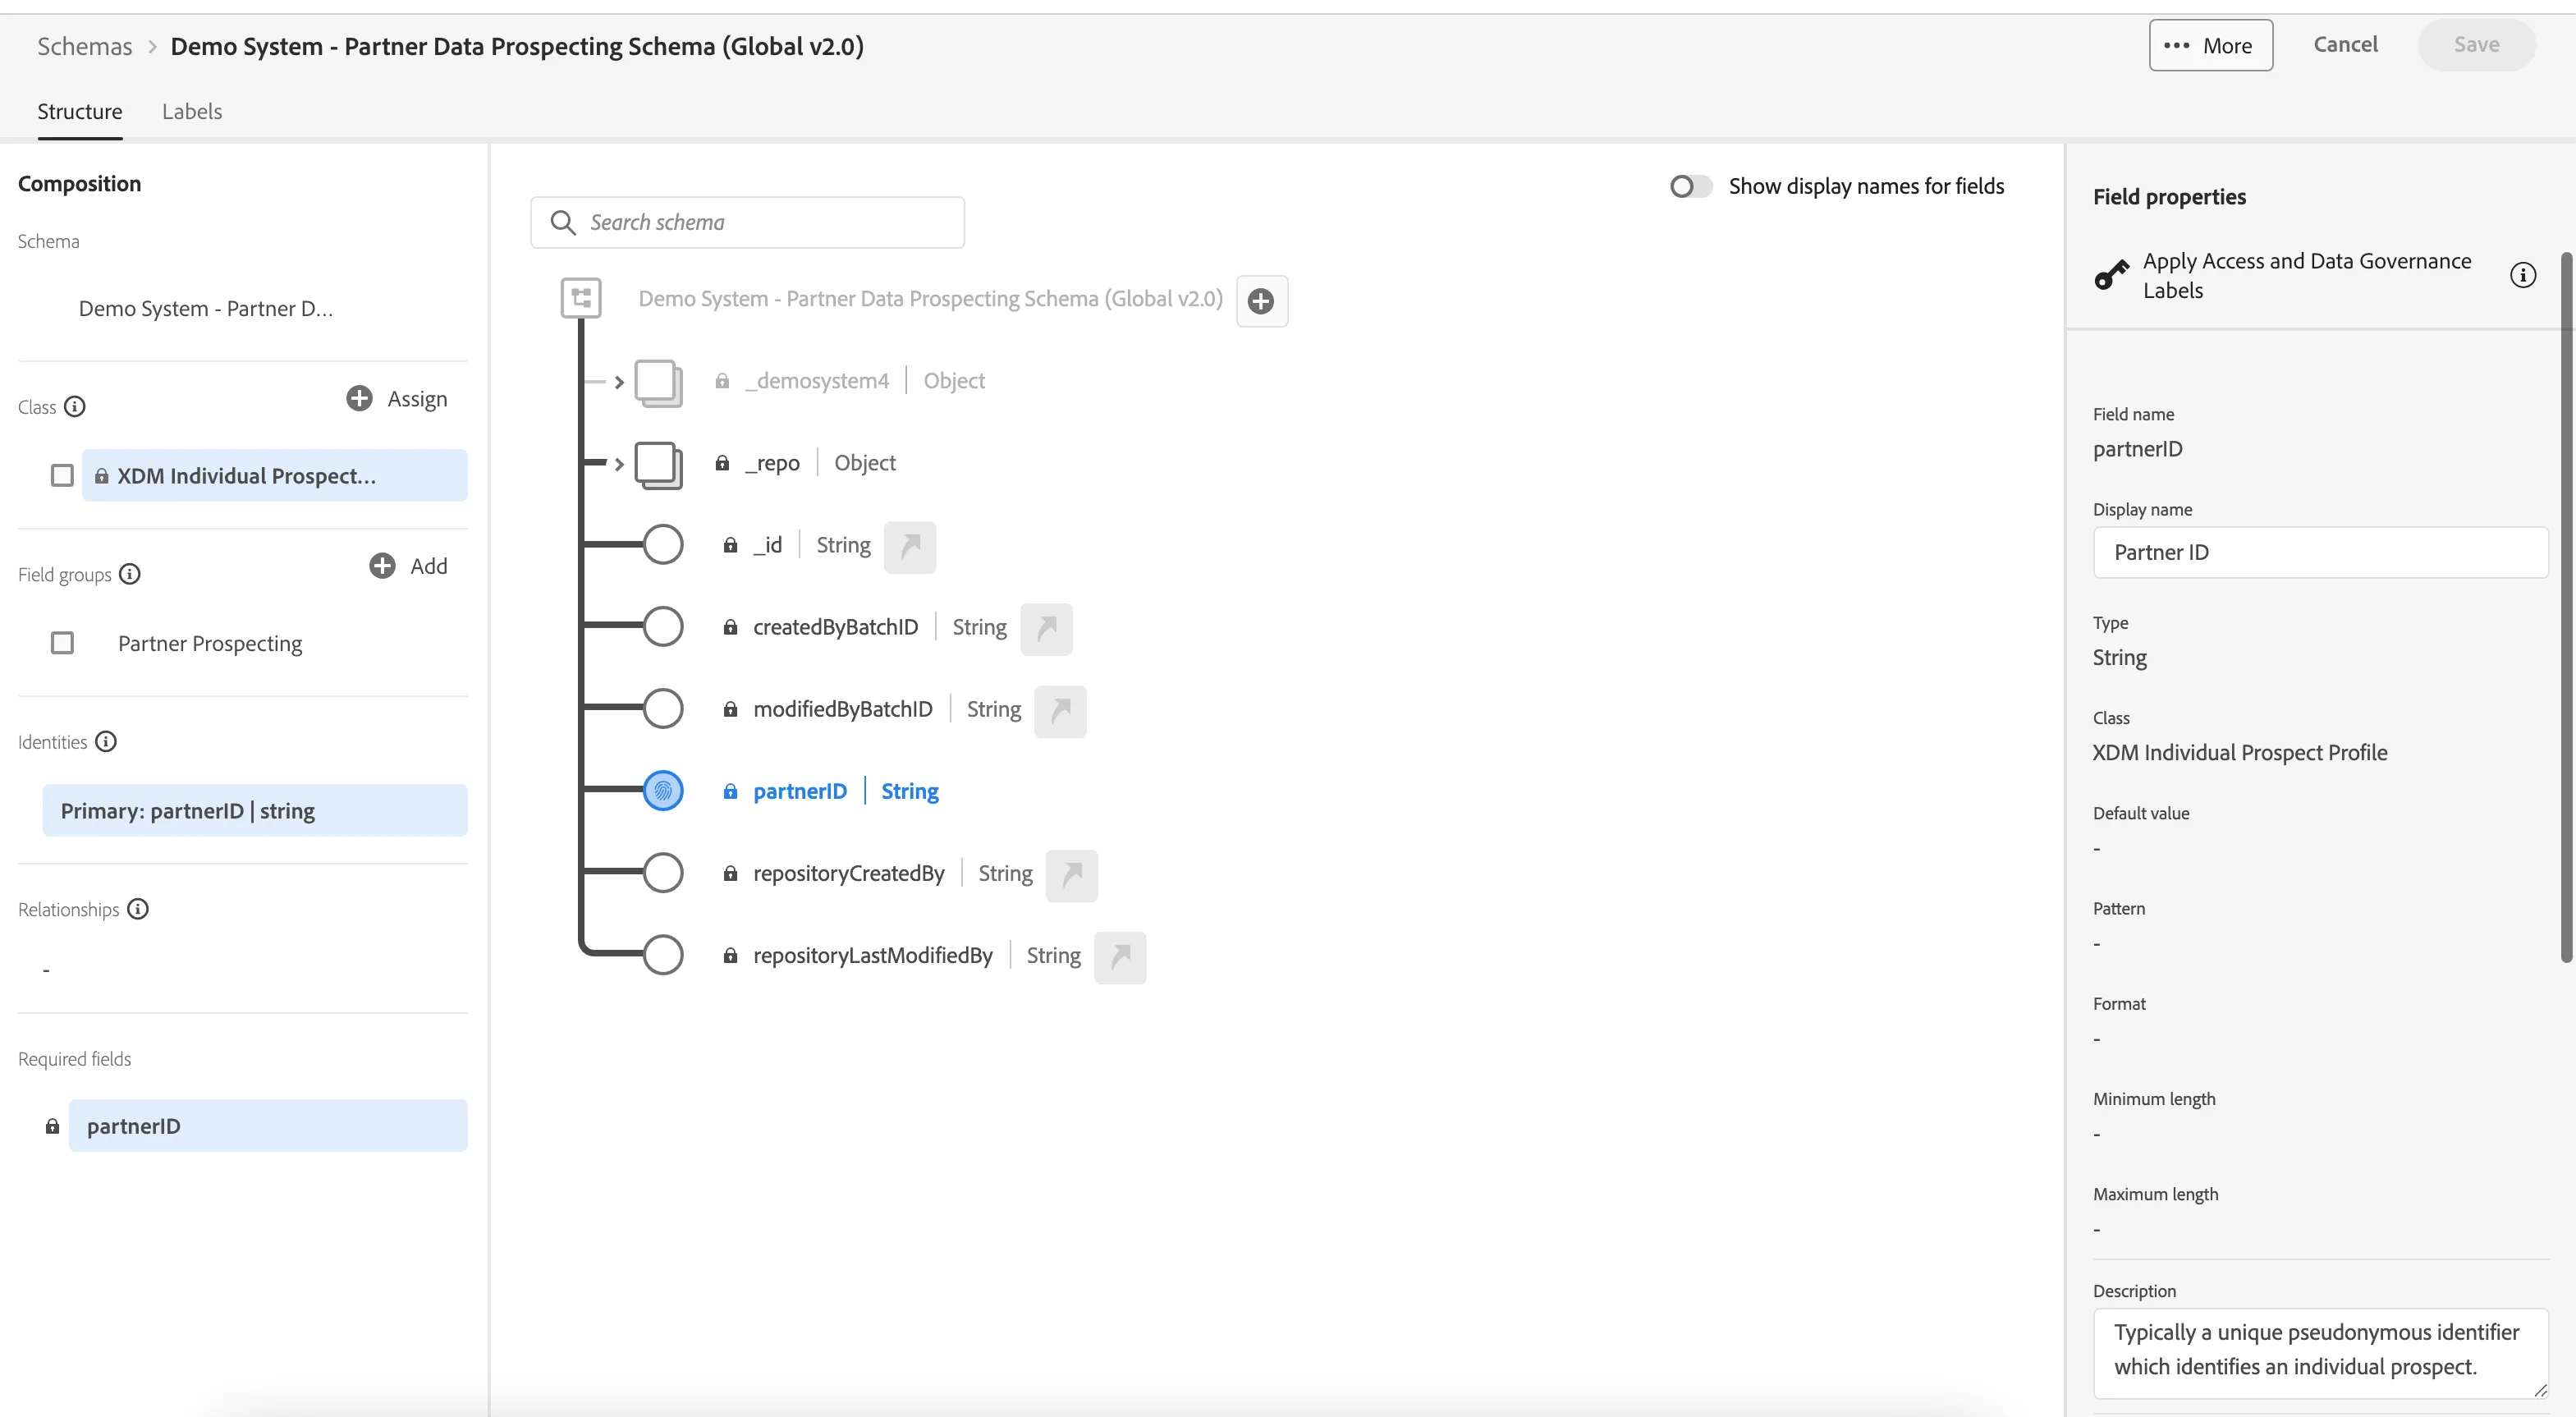
Task: Select the createdByBatchID field node circle
Action: [x=663, y=627]
